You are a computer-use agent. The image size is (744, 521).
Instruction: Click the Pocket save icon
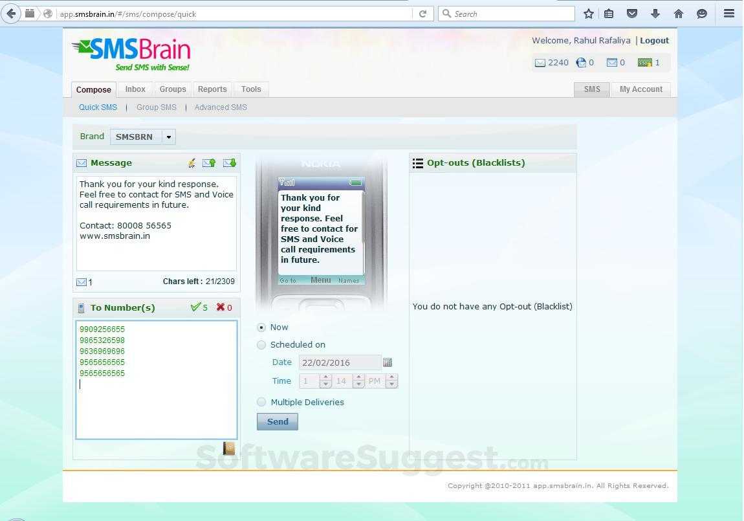click(x=632, y=14)
